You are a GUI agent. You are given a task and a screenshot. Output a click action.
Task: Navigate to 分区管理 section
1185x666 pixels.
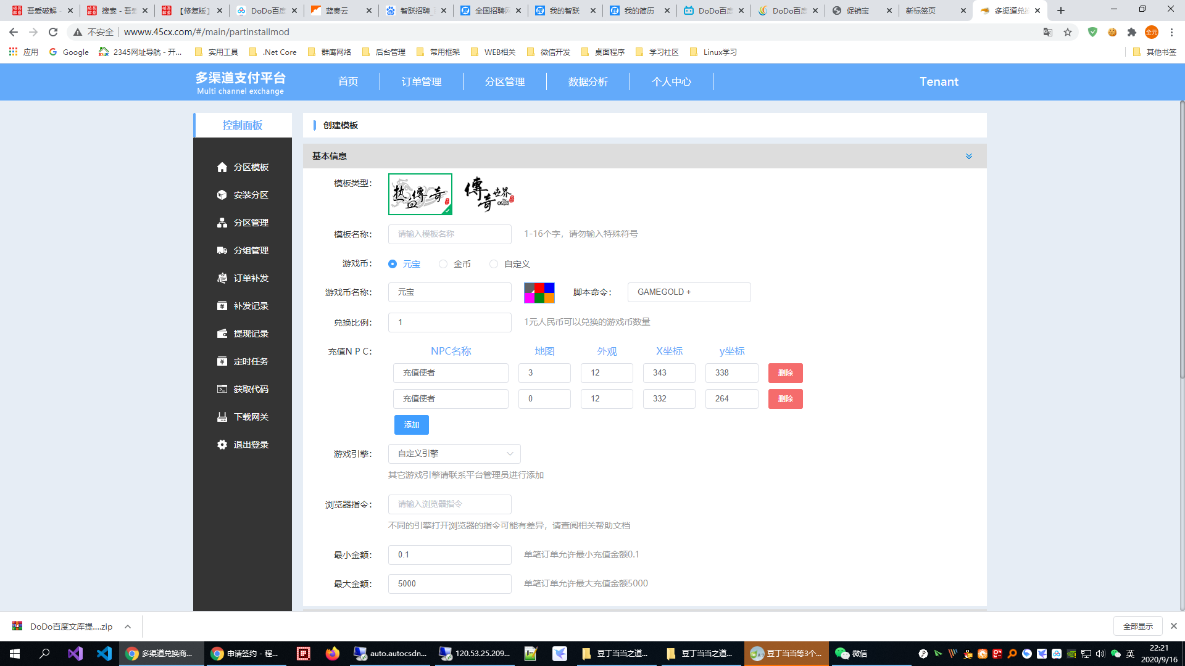pos(242,222)
